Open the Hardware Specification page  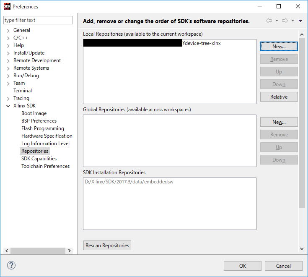(47, 136)
